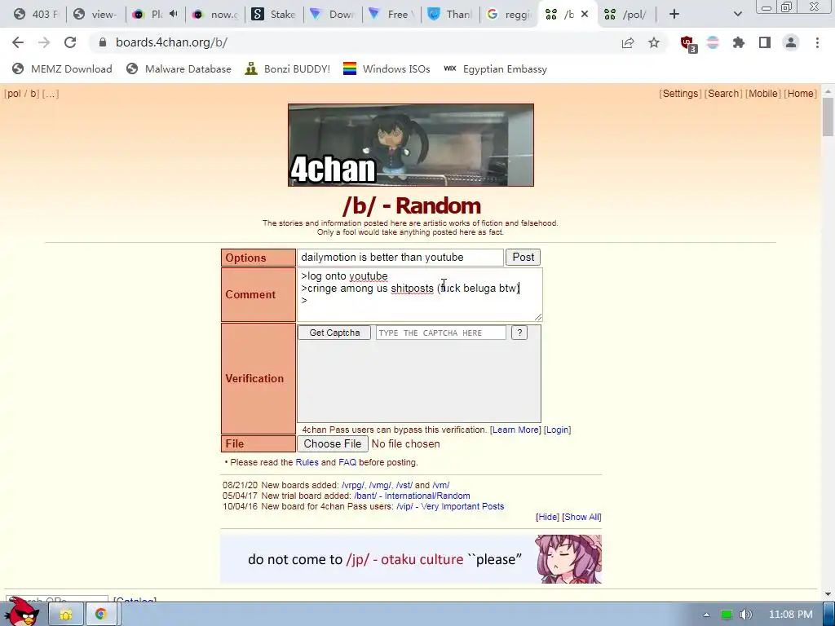
Task: Open Chrome's three-dot menu
Action: 817,42
